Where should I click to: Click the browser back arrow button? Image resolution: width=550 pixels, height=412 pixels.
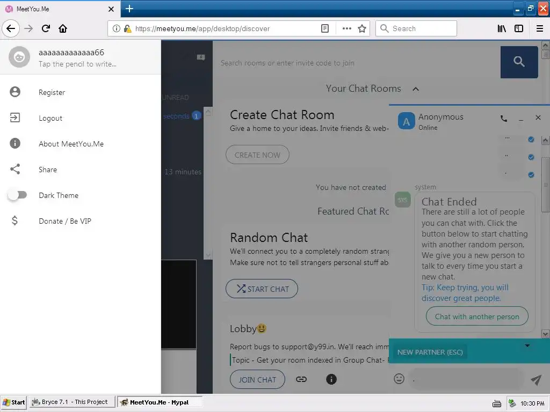pos(11,28)
